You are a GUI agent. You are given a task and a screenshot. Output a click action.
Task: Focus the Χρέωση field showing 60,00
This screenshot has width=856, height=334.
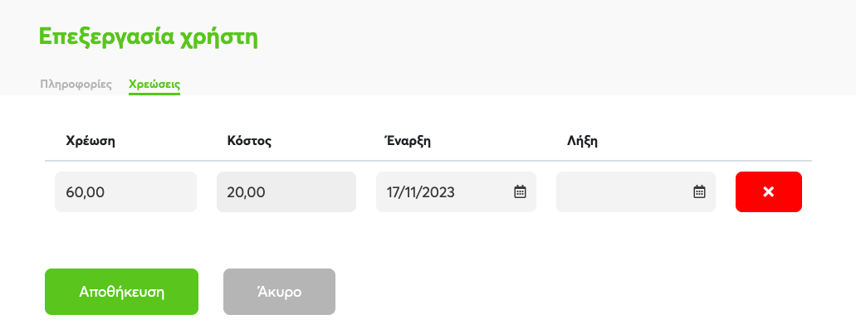125,191
